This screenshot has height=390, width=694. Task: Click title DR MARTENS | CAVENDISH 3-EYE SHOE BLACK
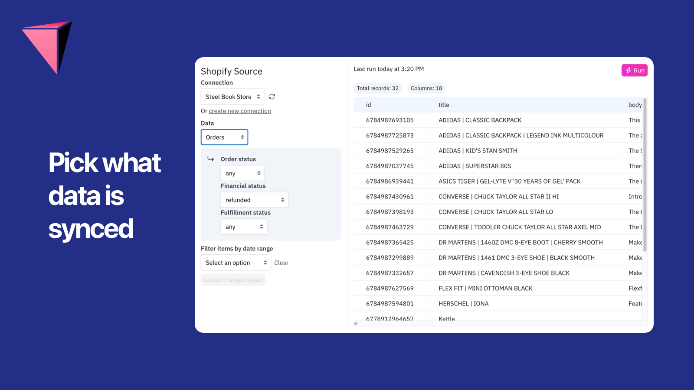tap(504, 273)
